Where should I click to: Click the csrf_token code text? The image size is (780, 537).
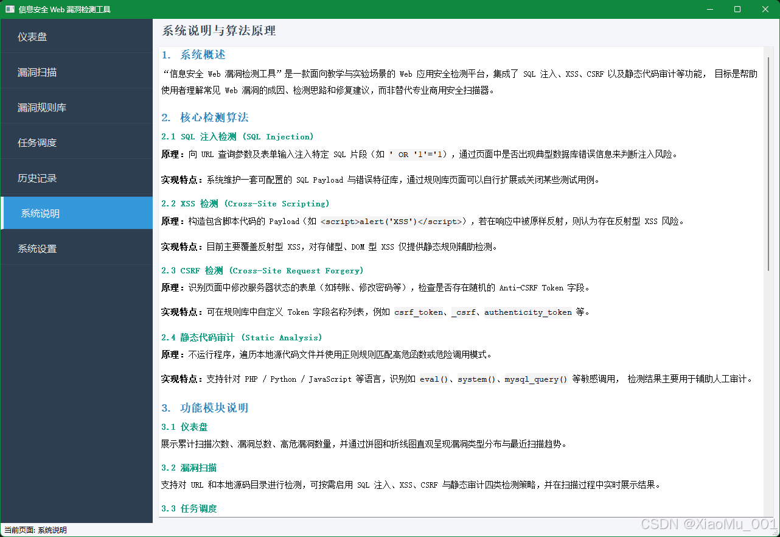pos(419,312)
